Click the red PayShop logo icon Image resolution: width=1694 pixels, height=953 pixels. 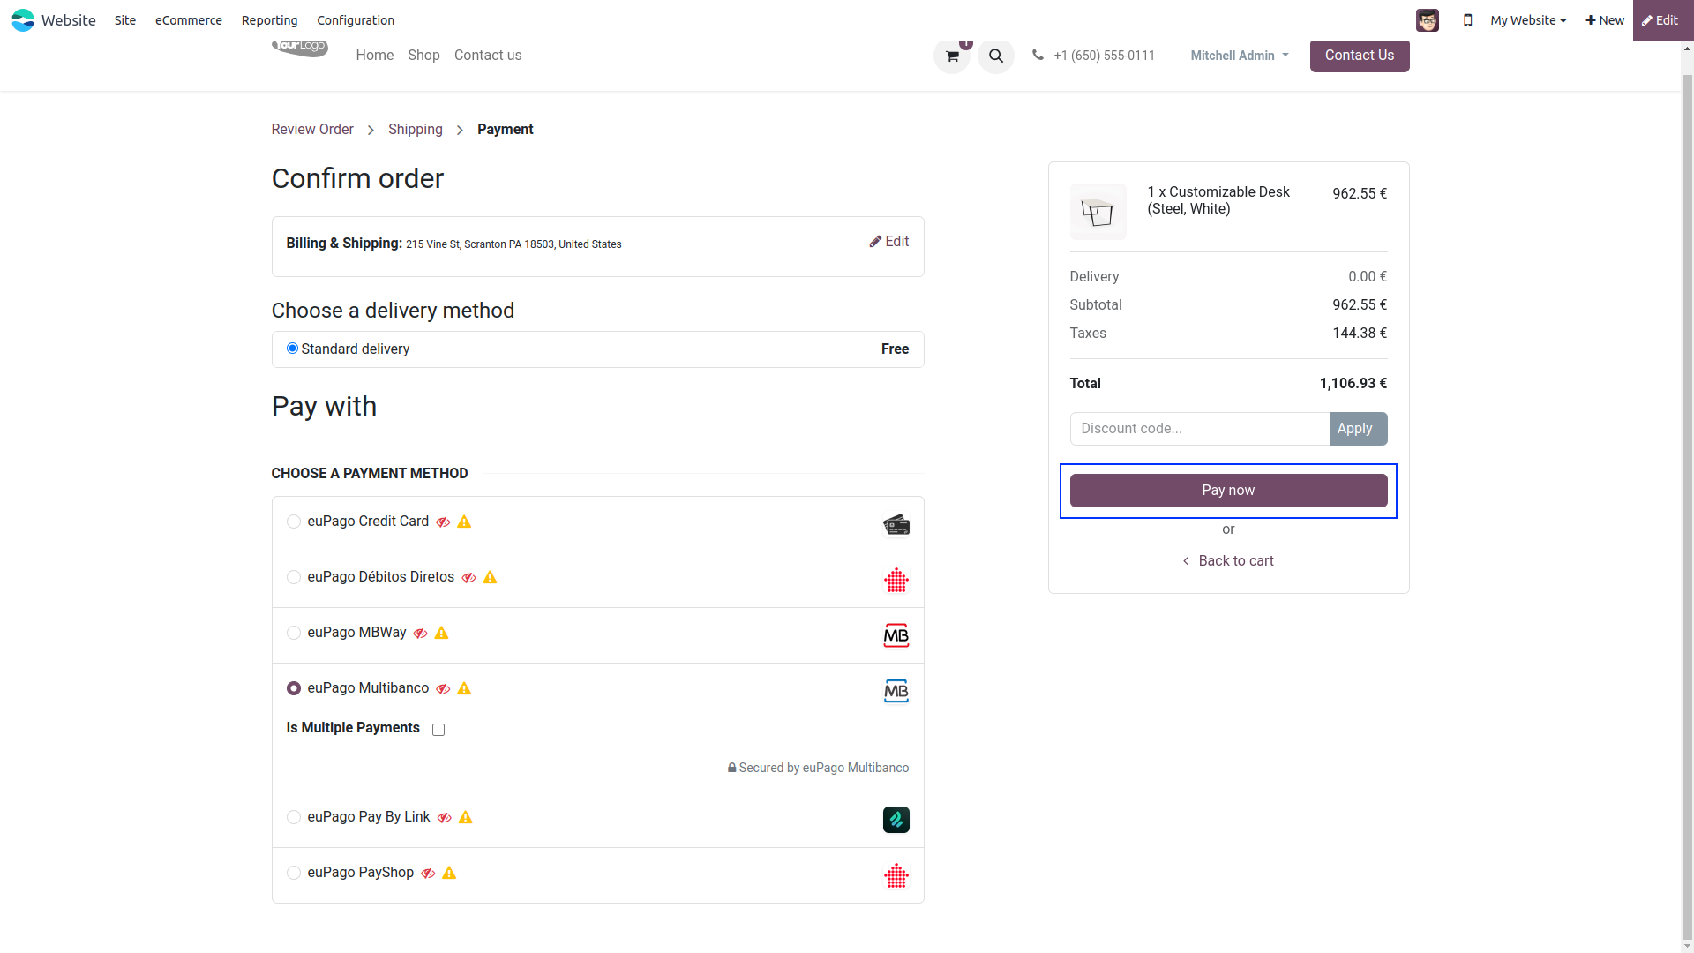tap(896, 875)
